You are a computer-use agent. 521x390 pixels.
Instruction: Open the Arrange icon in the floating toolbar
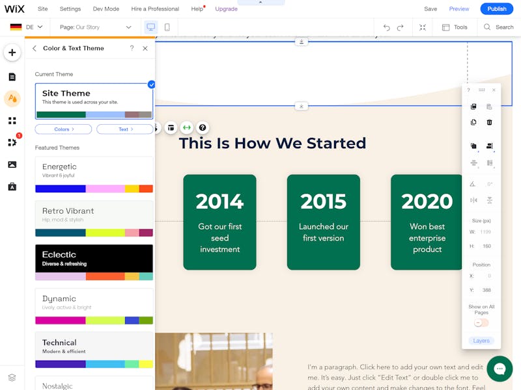pos(473,146)
